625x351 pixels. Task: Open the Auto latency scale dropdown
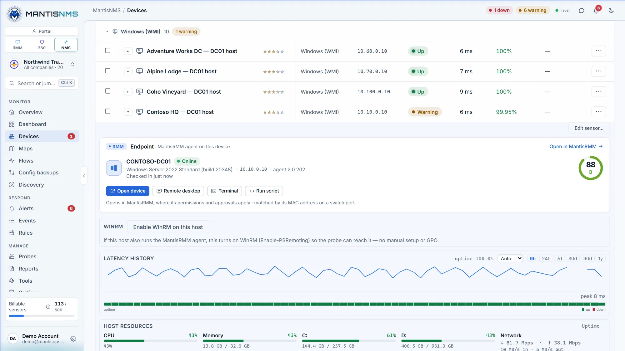click(510, 258)
